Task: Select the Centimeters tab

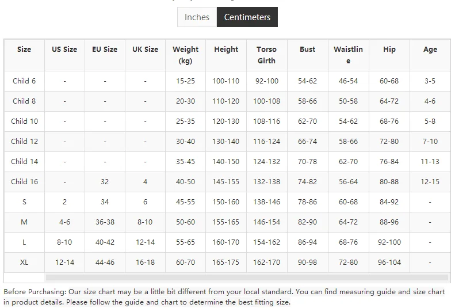Action: [x=247, y=17]
